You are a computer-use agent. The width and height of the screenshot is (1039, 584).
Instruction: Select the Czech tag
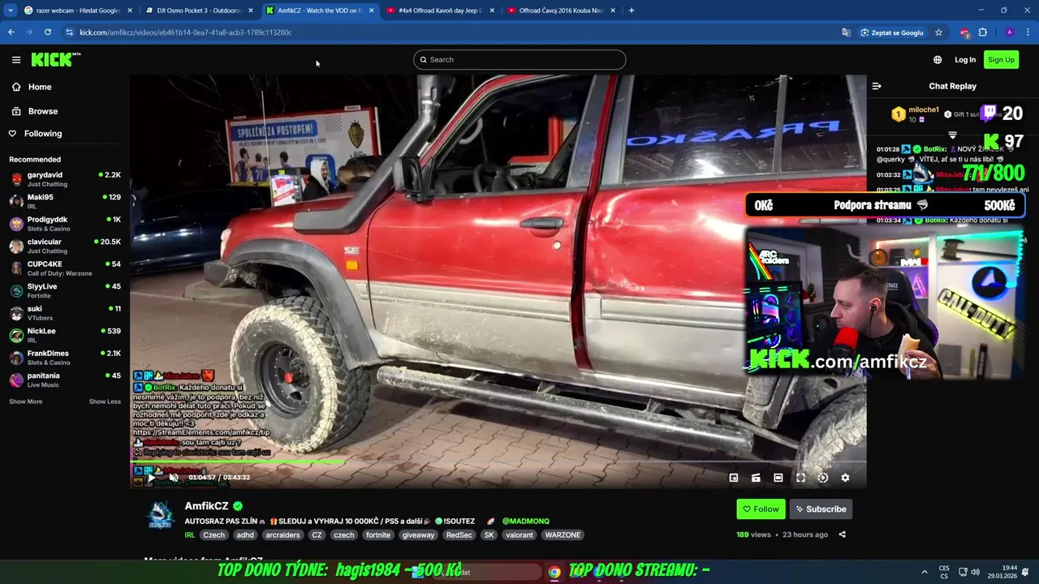[214, 535]
